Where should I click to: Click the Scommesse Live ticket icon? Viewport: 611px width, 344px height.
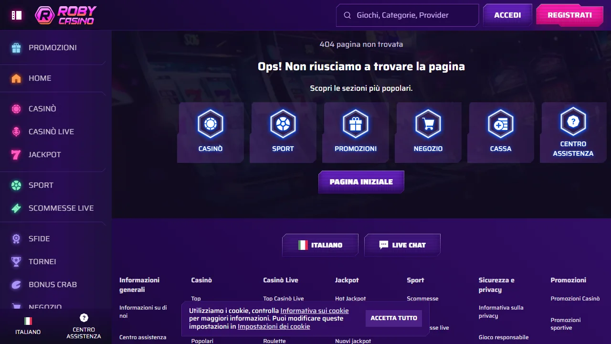16,208
